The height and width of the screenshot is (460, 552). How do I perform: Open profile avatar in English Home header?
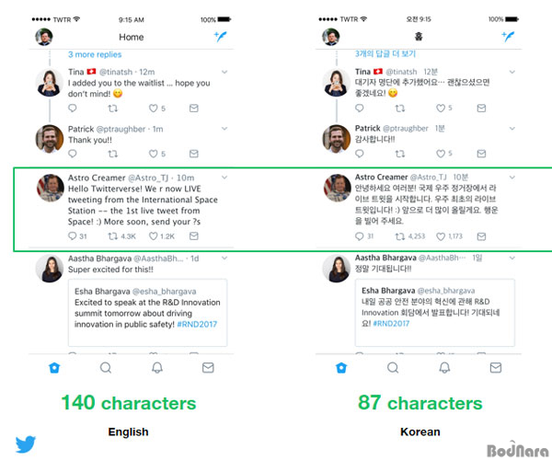point(44,37)
